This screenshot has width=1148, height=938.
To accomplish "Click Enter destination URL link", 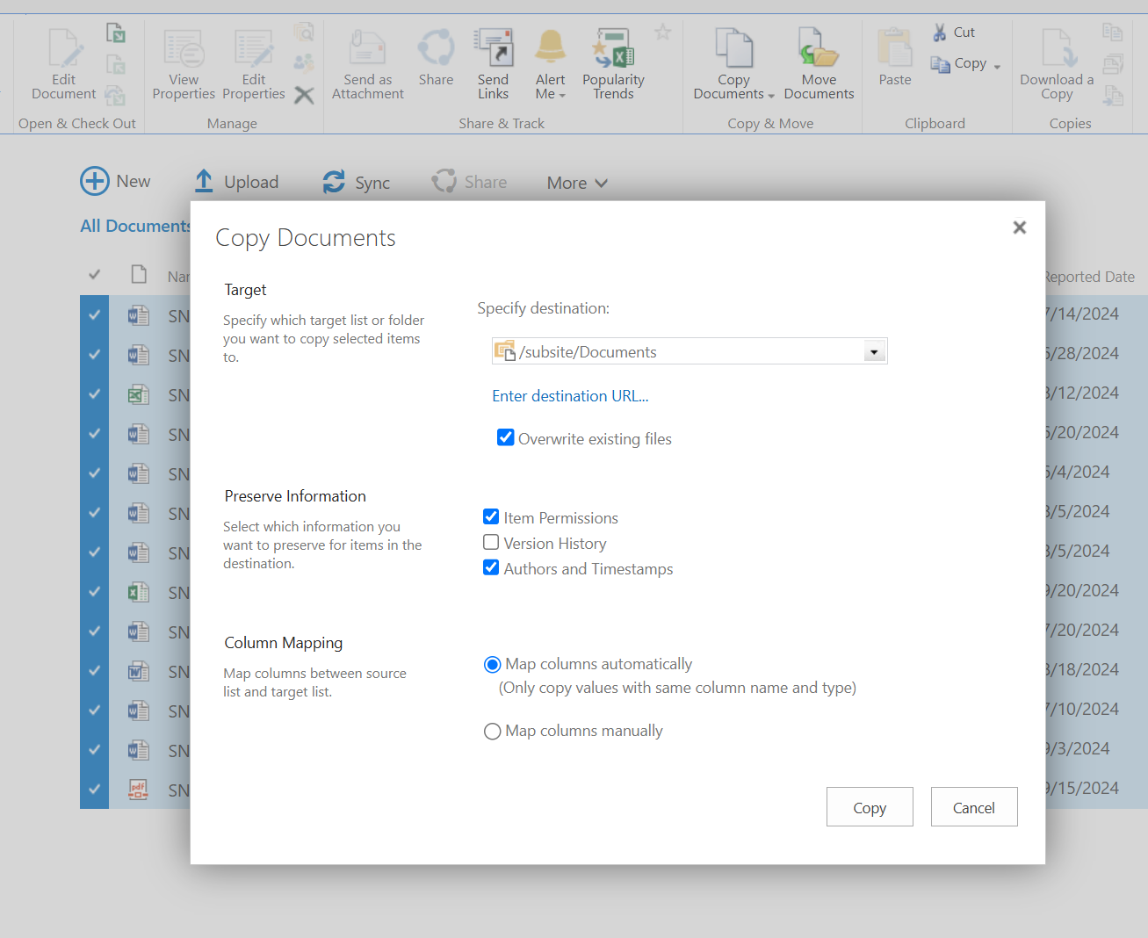I will (x=570, y=396).
